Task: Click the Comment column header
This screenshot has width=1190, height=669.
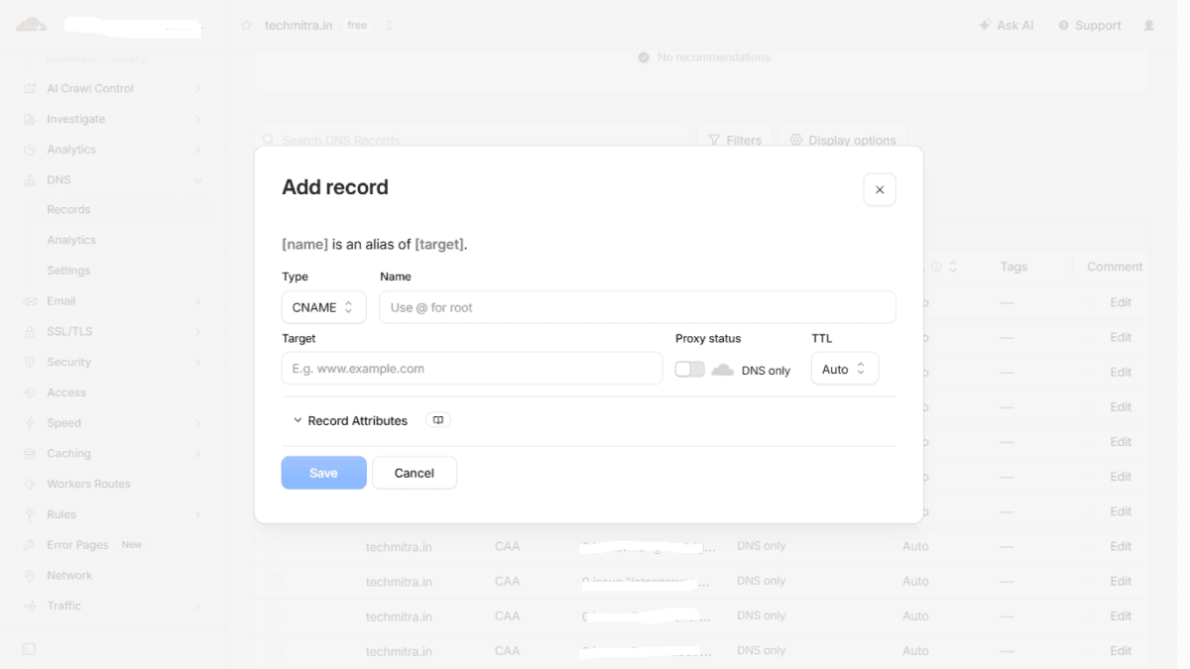Action: (1115, 267)
